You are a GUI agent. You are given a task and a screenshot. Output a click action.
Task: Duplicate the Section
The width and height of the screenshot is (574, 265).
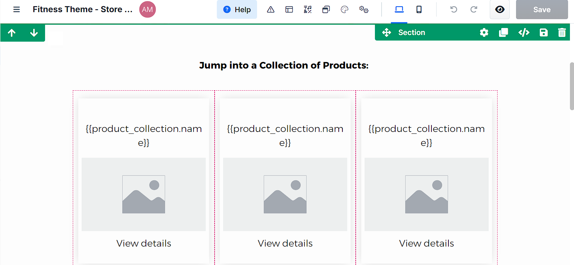click(503, 32)
